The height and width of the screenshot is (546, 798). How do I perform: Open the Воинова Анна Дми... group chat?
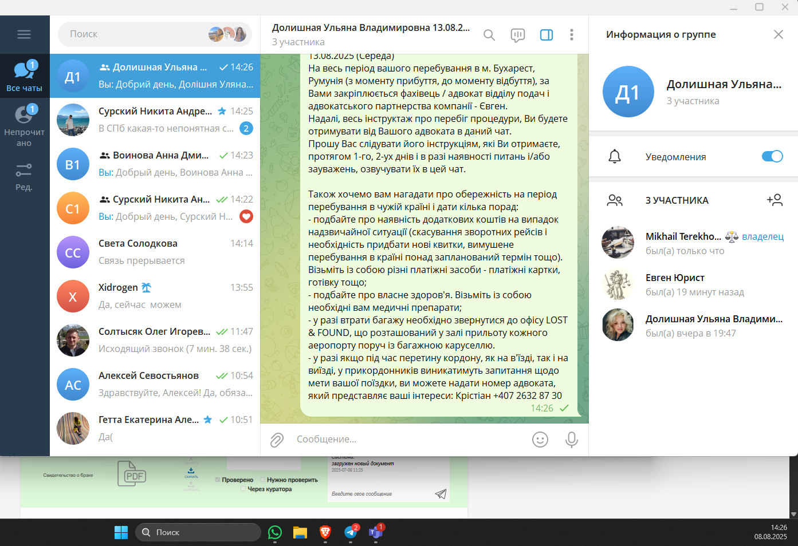click(155, 164)
